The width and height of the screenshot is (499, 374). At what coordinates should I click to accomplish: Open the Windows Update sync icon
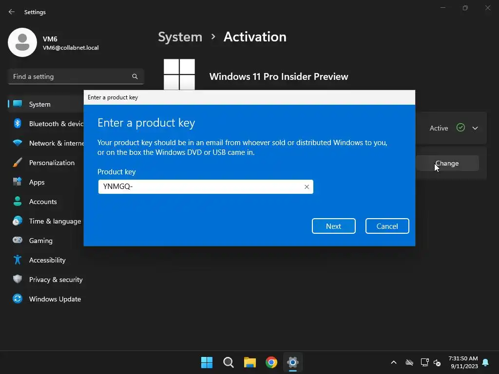(18, 299)
